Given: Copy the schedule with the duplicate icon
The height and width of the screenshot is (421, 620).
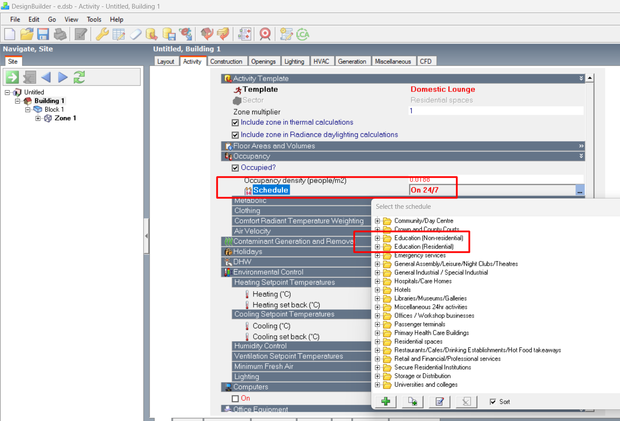Looking at the screenshot, I should click(x=413, y=402).
